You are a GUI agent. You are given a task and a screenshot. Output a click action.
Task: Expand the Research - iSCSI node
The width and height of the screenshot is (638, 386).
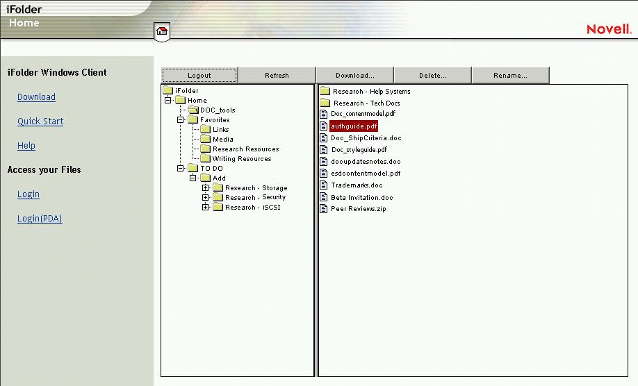(x=206, y=207)
